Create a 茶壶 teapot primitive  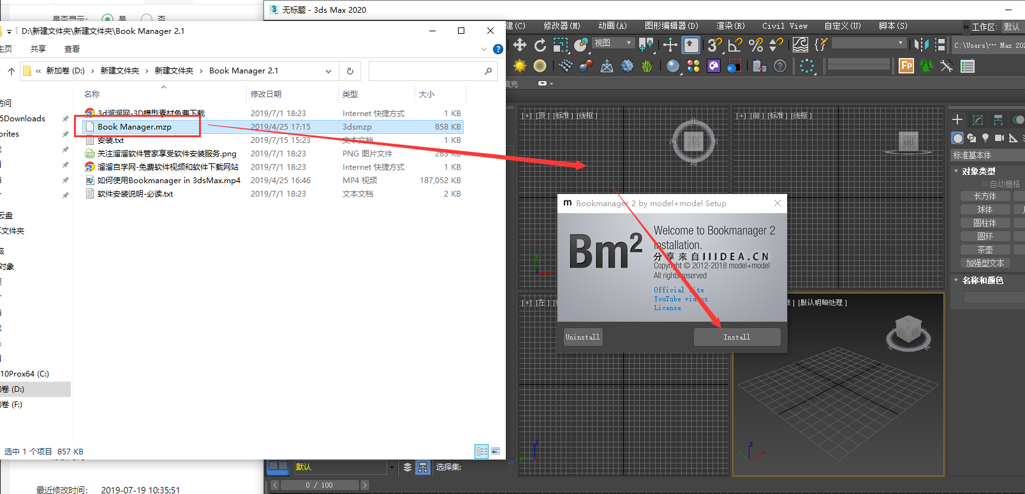point(985,250)
